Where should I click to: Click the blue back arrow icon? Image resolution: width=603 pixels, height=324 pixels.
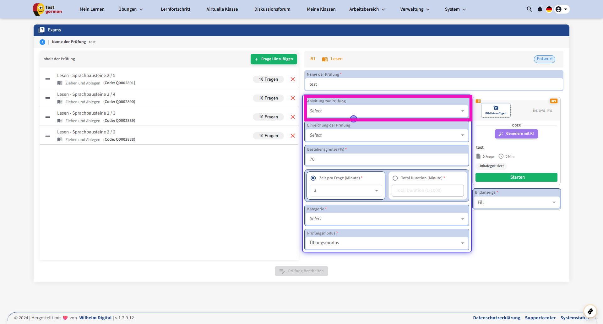[42, 42]
